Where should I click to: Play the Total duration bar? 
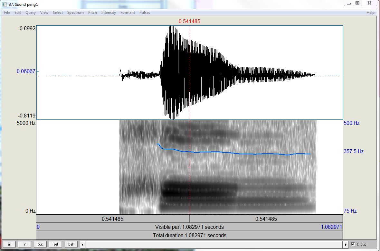click(189, 235)
